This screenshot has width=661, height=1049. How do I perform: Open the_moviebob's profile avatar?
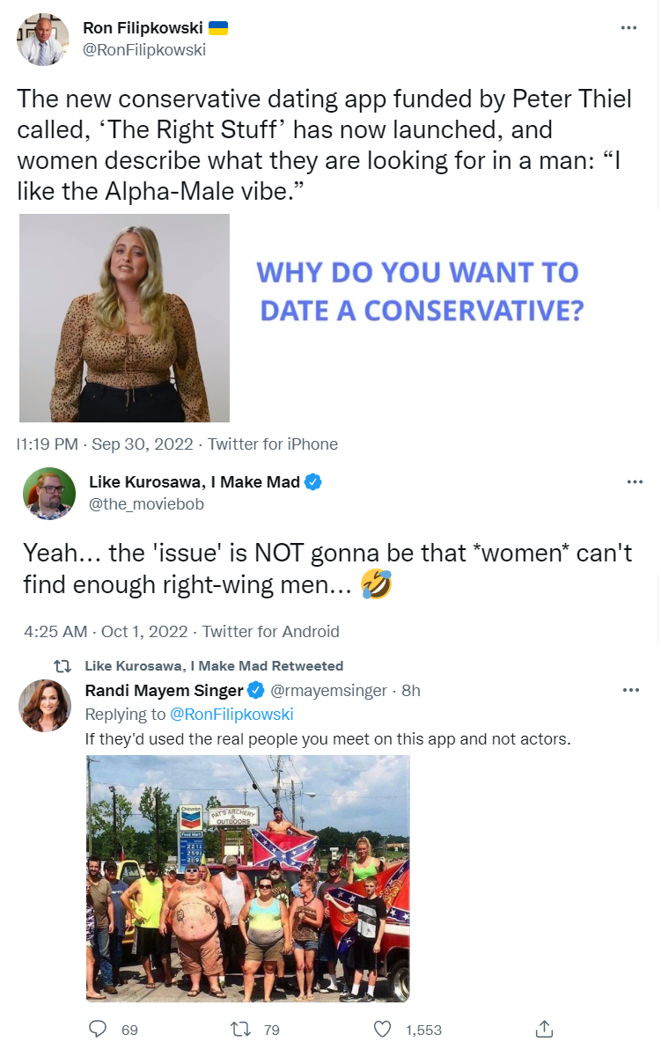click(48, 494)
